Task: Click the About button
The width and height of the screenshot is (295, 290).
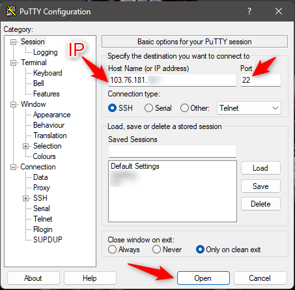Action: (x=33, y=278)
